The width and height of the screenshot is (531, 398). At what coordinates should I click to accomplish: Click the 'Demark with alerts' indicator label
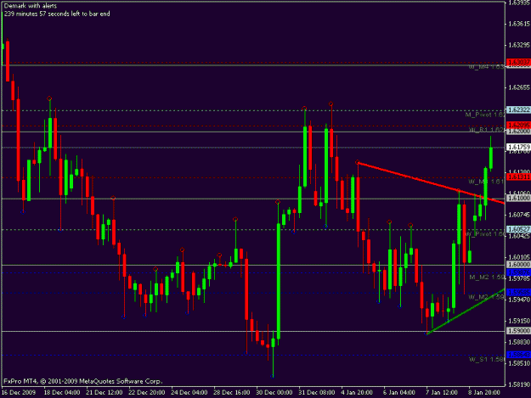31,6
